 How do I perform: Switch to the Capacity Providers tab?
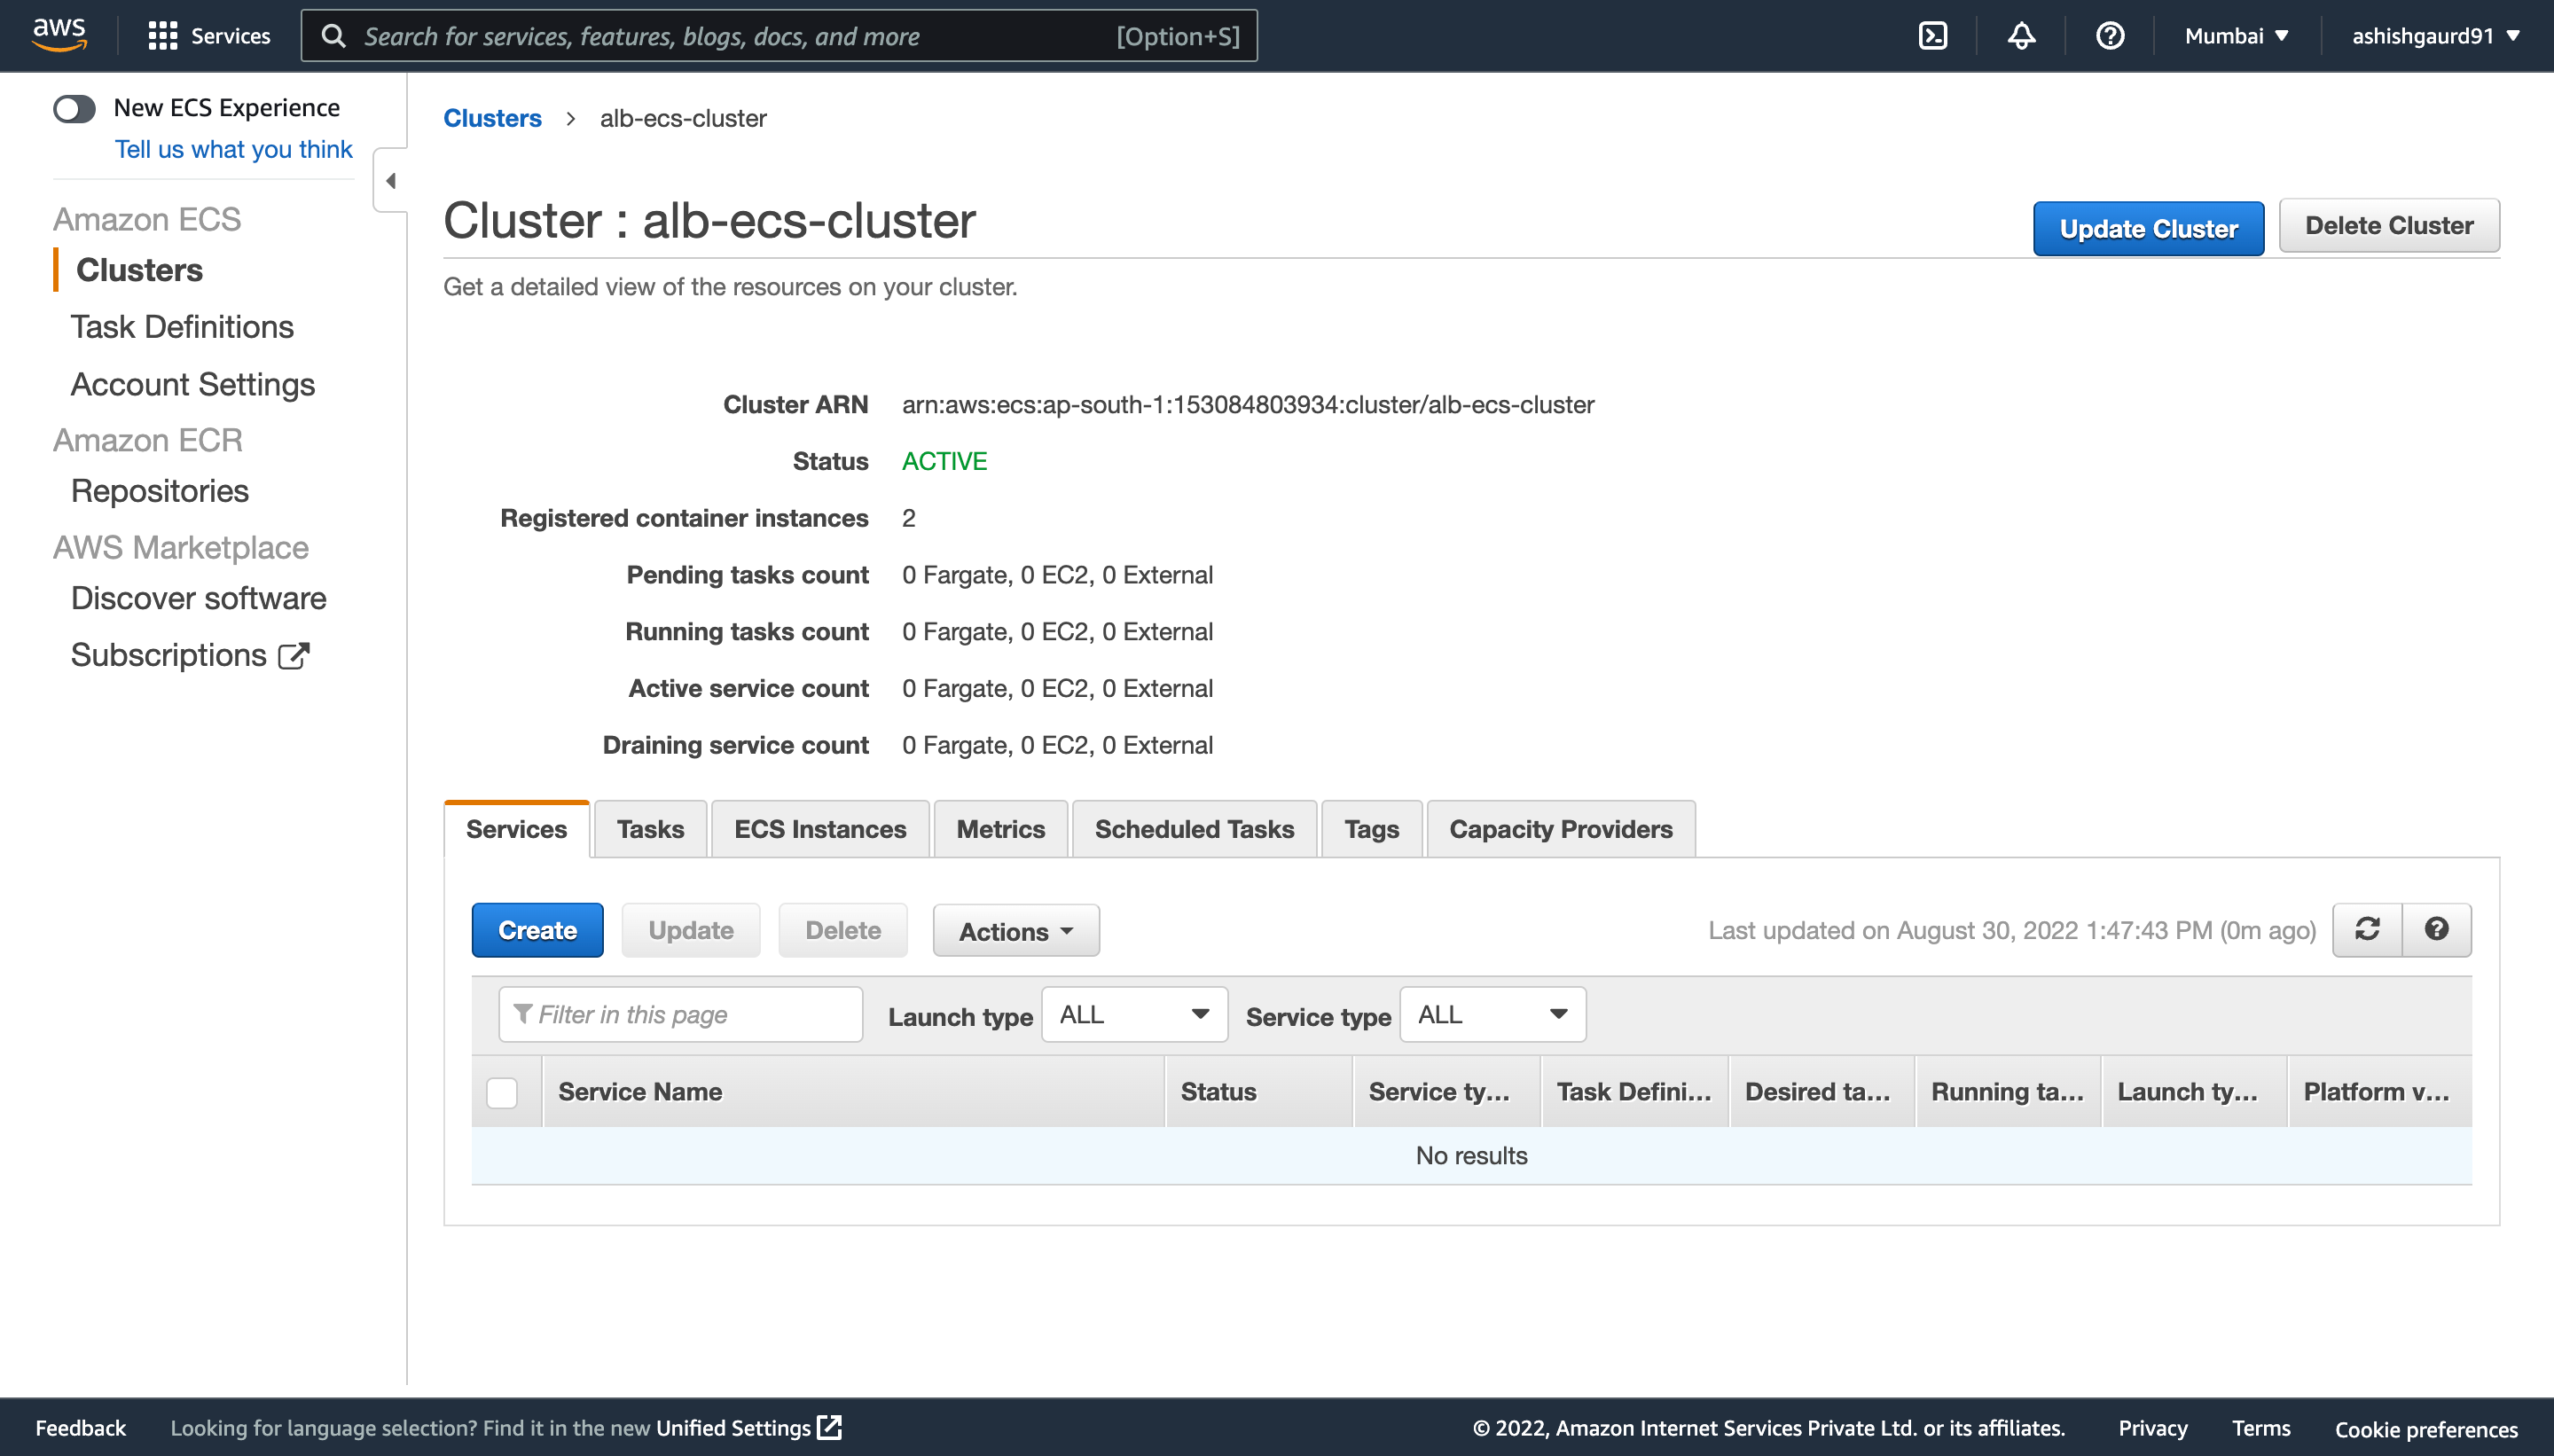[x=1559, y=828]
